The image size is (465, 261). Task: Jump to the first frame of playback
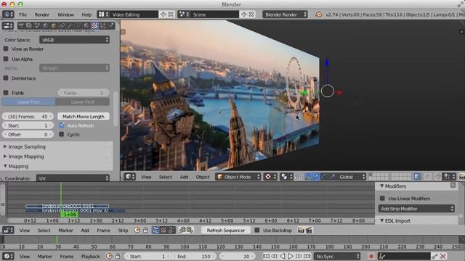tap(266, 256)
